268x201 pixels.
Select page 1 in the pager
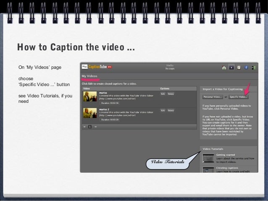click(x=90, y=127)
